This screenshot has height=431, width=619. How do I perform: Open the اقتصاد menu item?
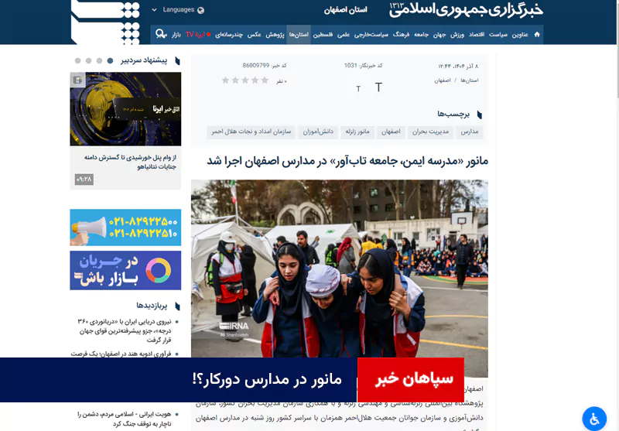click(477, 35)
